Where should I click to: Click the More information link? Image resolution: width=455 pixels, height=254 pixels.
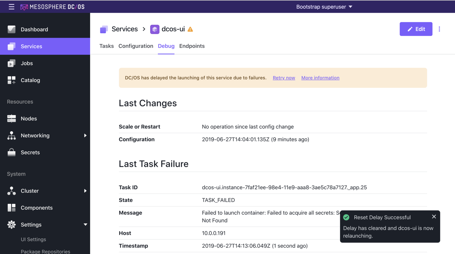pyautogui.click(x=320, y=78)
